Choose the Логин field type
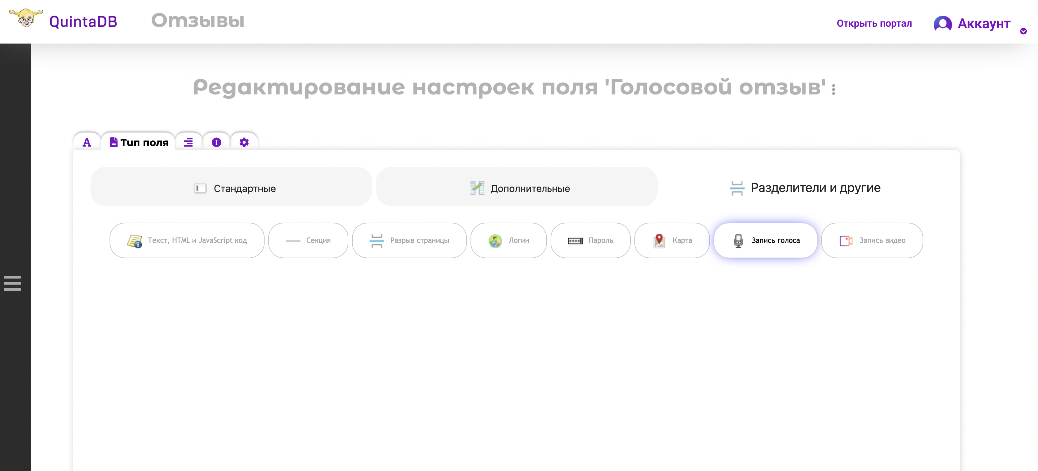The image size is (1038, 471). click(x=509, y=240)
